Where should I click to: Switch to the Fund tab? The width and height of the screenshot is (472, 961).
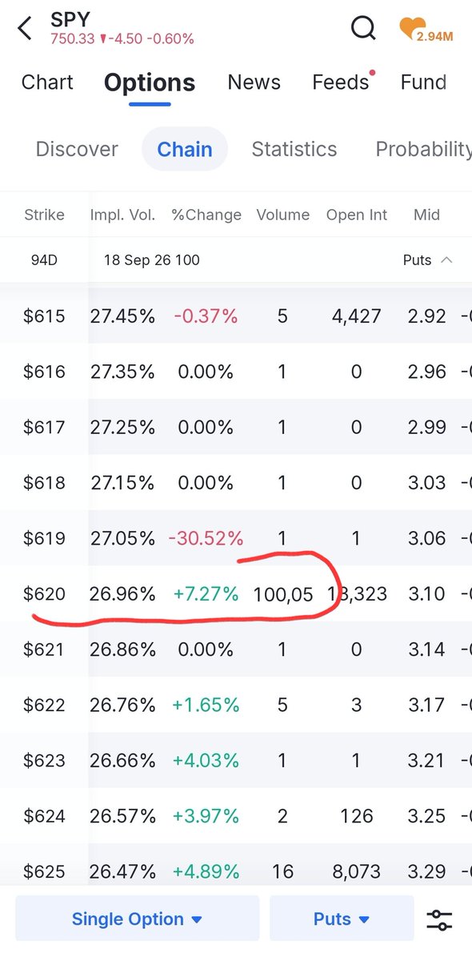click(x=423, y=82)
